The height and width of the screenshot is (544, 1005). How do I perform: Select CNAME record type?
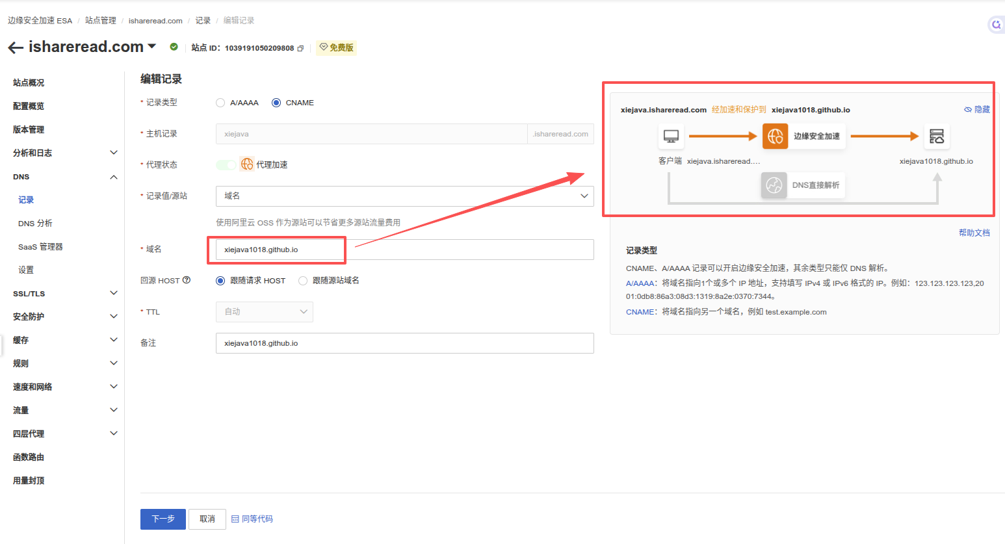tap(276, 103)
